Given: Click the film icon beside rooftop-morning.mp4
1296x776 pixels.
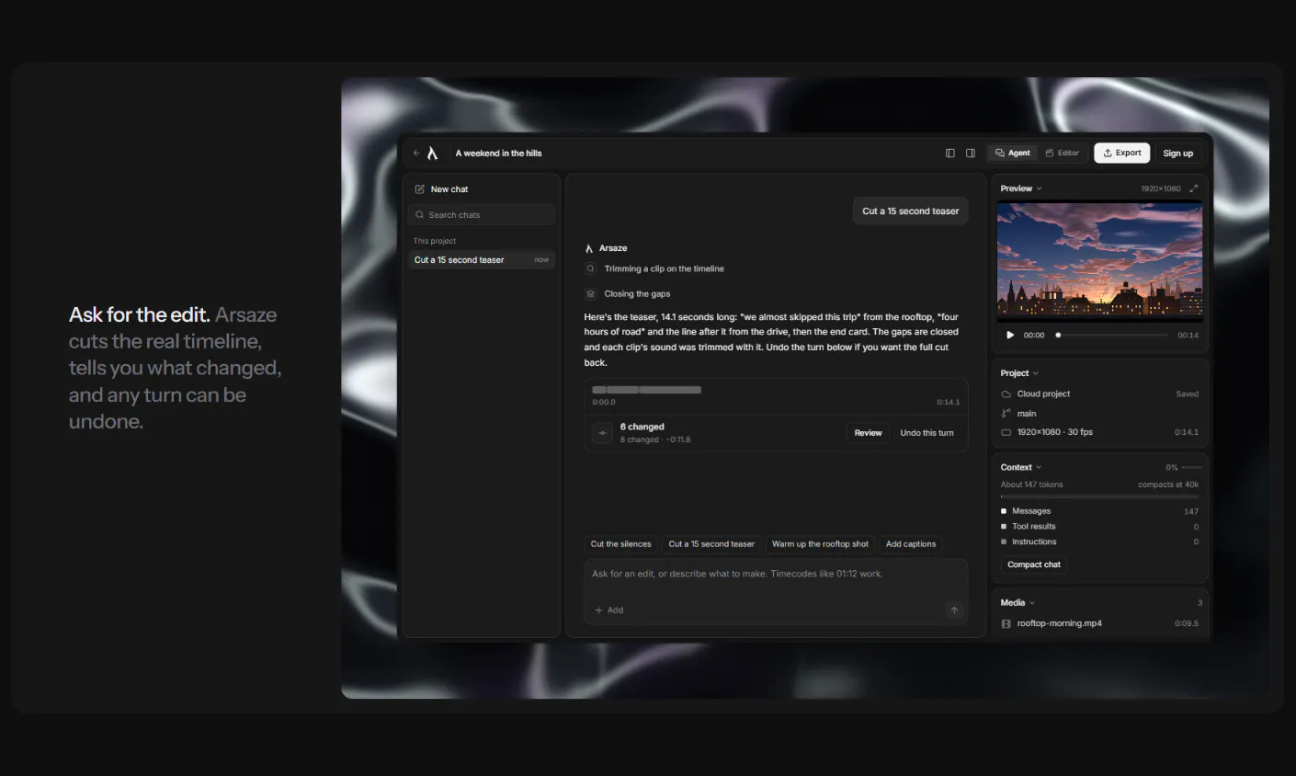Looking at the screenshot, I should tap(1006, 623).
